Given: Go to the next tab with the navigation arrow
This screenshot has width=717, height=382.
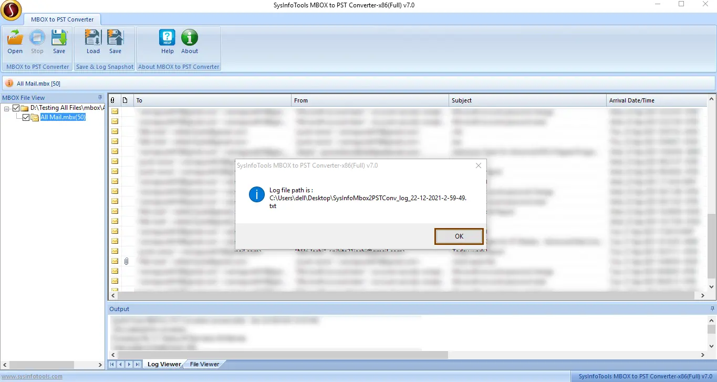Looking at the screenshot, I should 129,364.
